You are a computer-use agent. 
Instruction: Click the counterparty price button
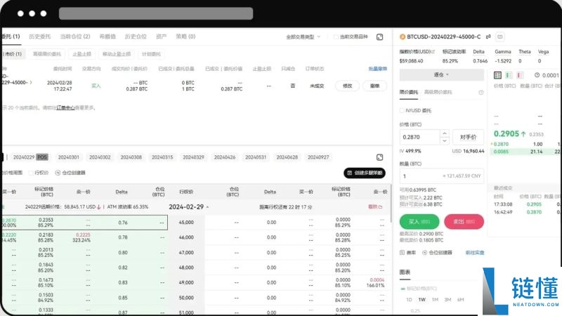coord(468,137)
